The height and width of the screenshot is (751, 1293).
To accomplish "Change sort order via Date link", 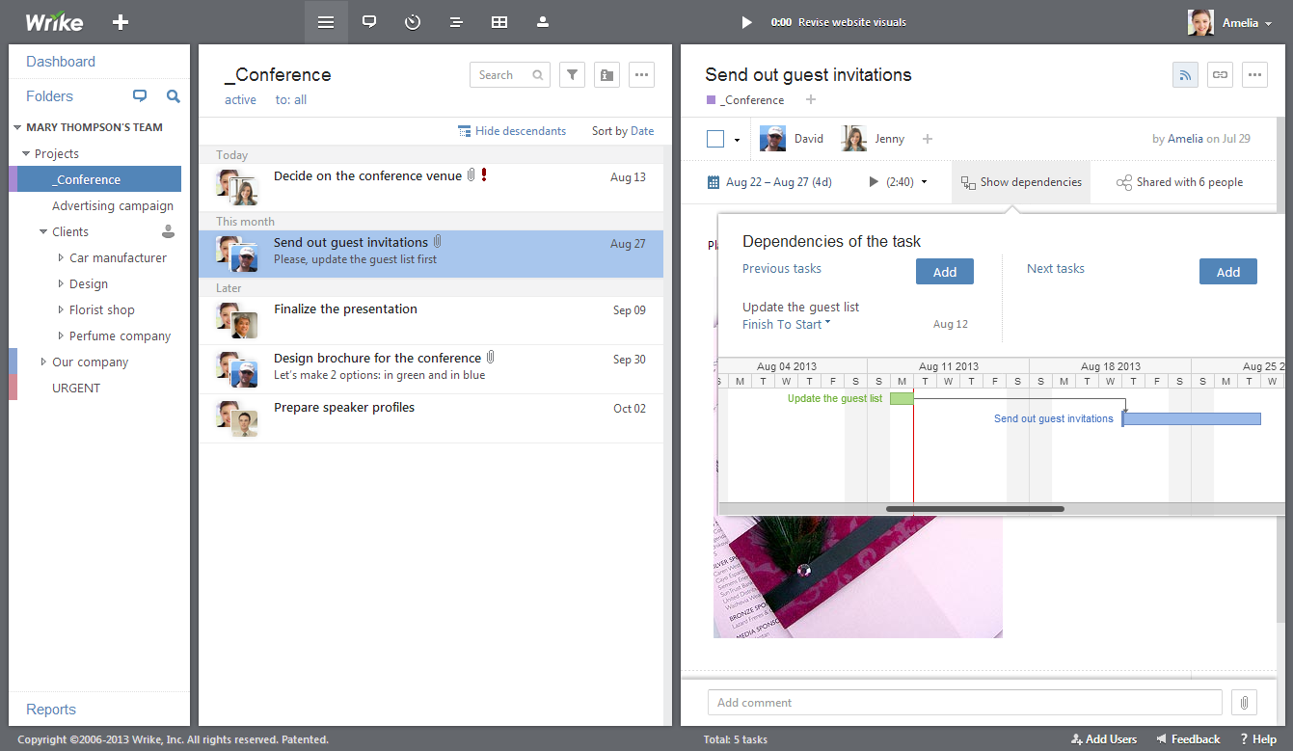I will pyautogui.click(x=642, y=131).
